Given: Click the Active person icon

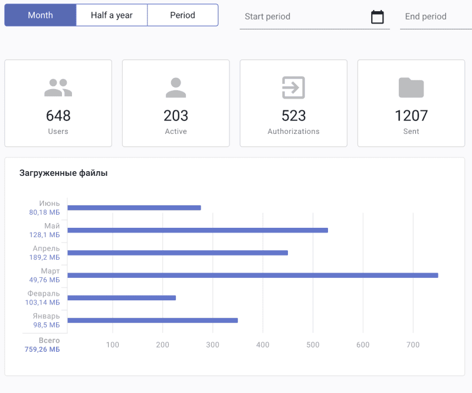Looking at the screenshot, I should 176,88.
